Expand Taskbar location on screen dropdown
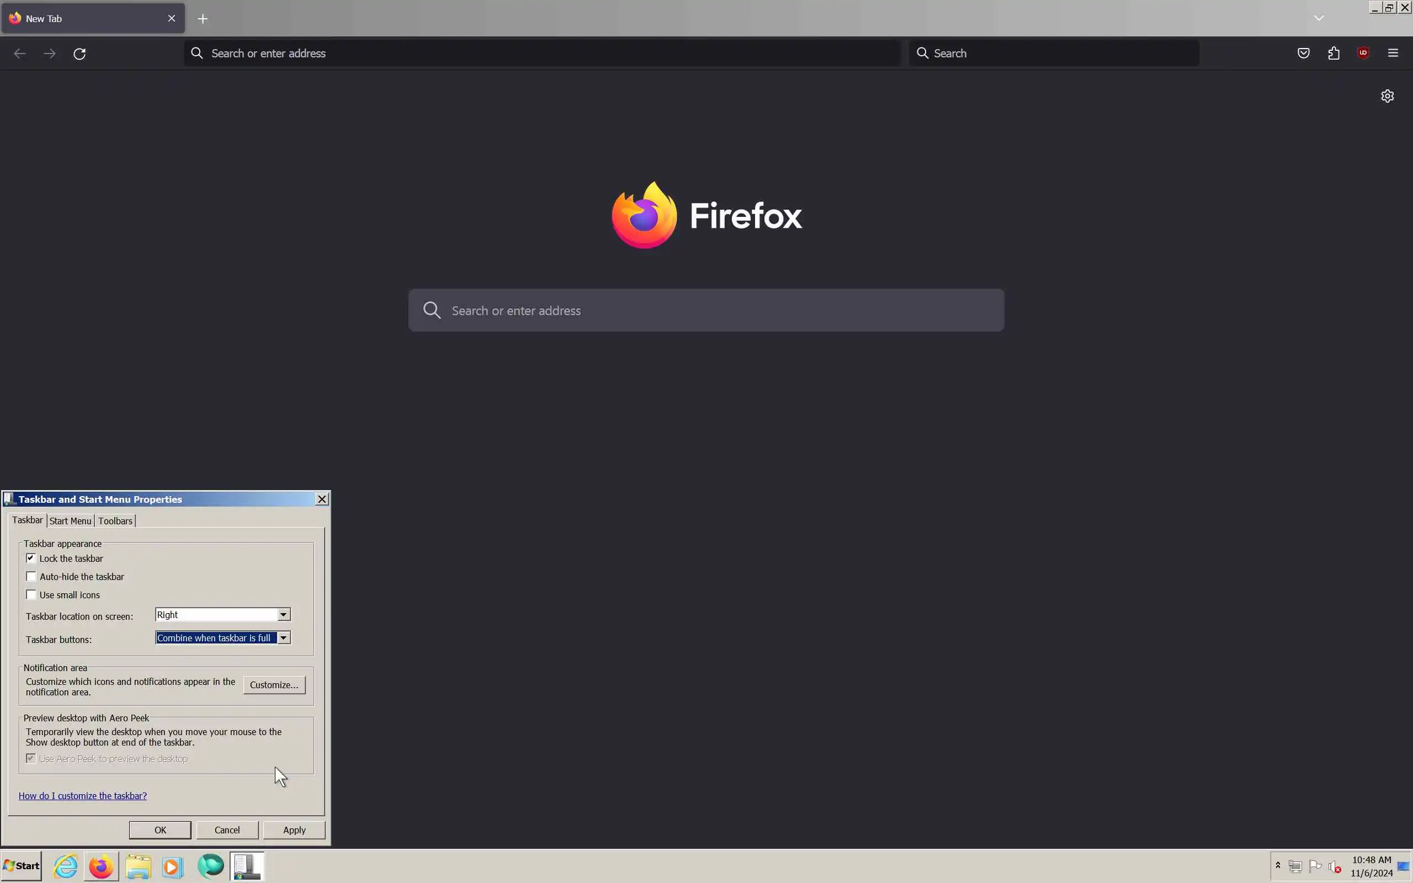The width and height of the screenshot is (1413, 883). click(x=283, y=614)
